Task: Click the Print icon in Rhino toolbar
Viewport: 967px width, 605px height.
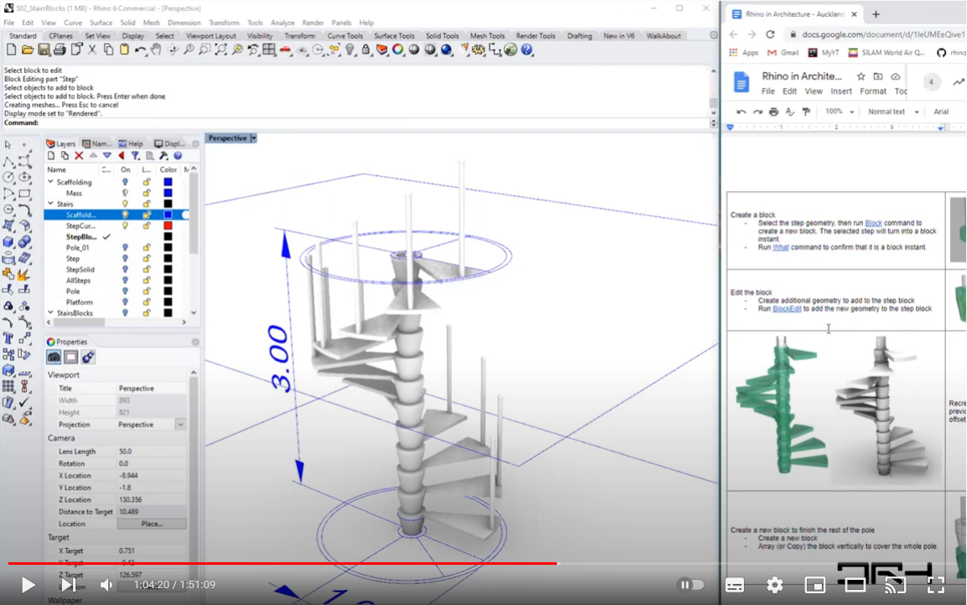Action: pyautogui.click(x=60, y=50)
